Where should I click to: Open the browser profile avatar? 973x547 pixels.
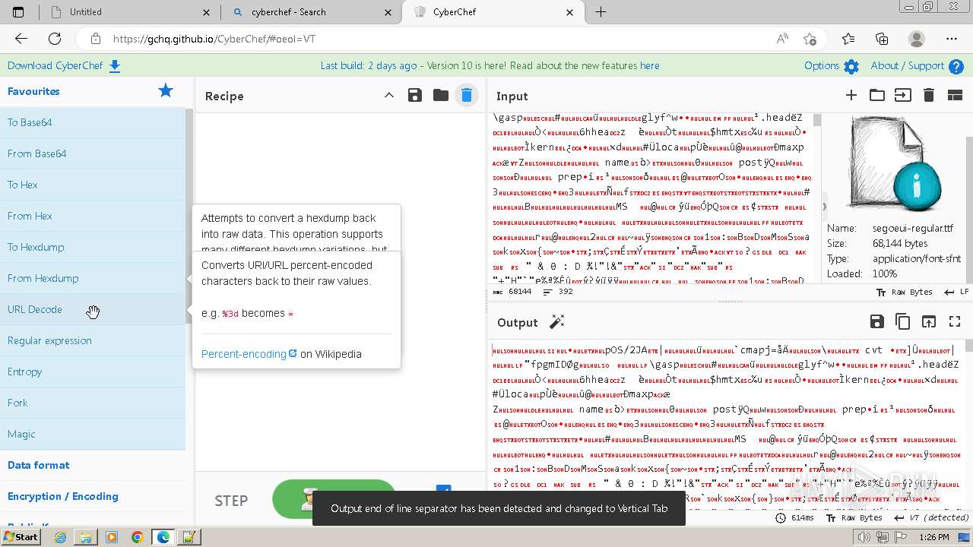[918, 39]
